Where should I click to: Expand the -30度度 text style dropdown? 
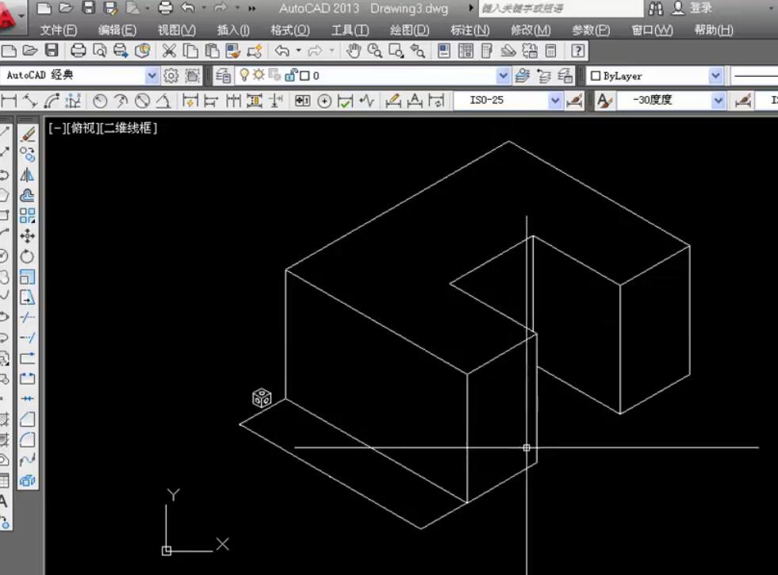(x=718, y=101)
